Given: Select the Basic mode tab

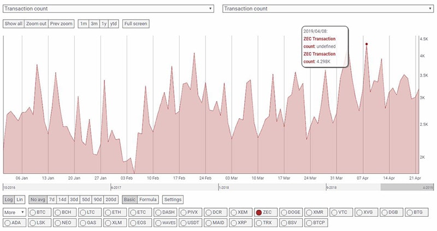Looking at the screenshot, I should [x=129, y=199].
